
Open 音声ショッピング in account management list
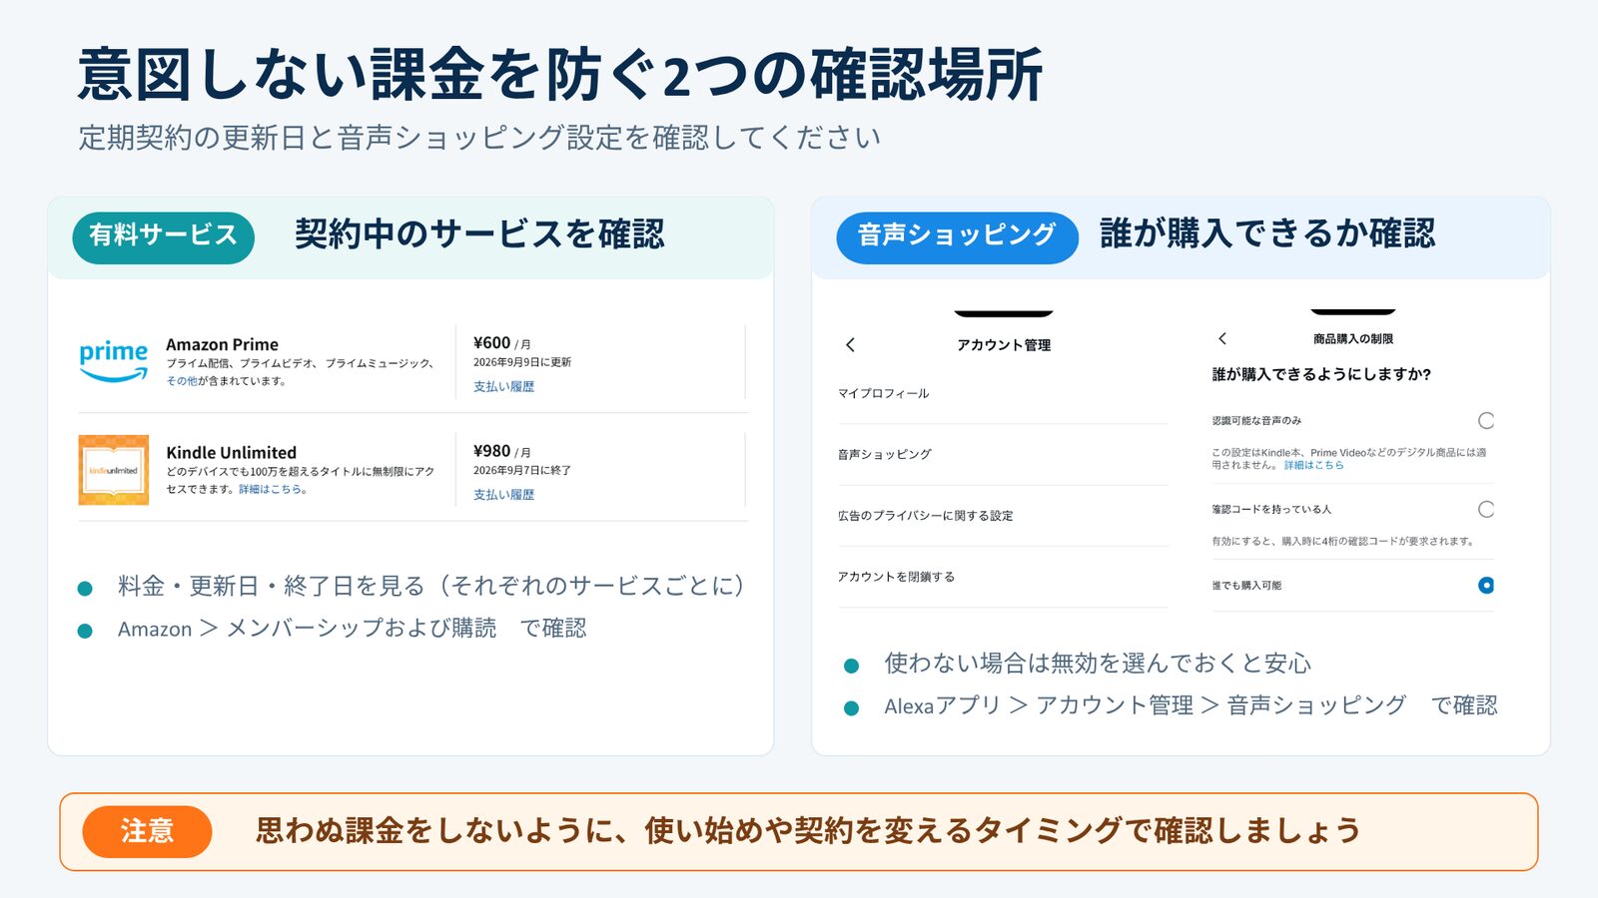(x=1003, y=455)
